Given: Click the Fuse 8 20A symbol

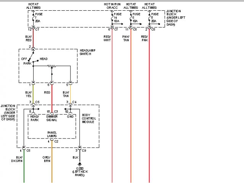Looking at the screenshot, I should pos(149,18).
